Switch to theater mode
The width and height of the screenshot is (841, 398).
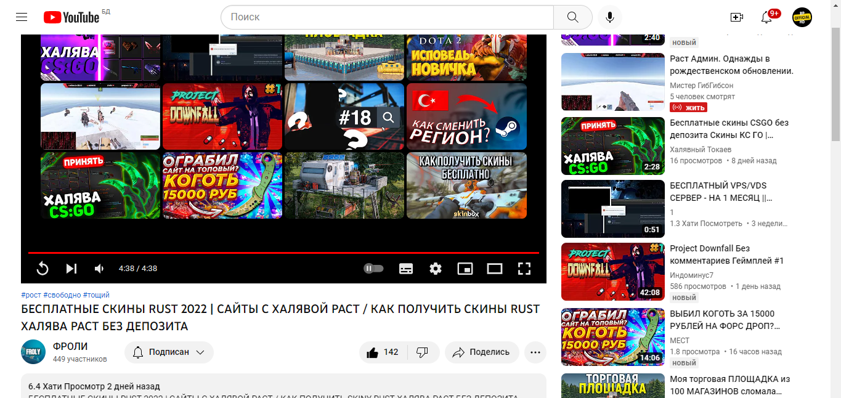pyautogui.click(x=495, y=268)
